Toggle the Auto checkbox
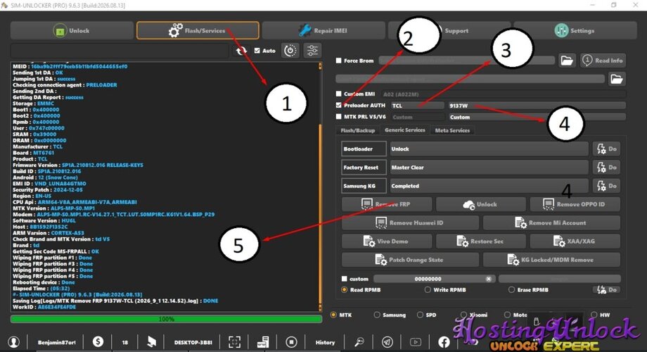The height and width of the screenshot is (352, 647). pyautogui.click(x=257, y=51)
